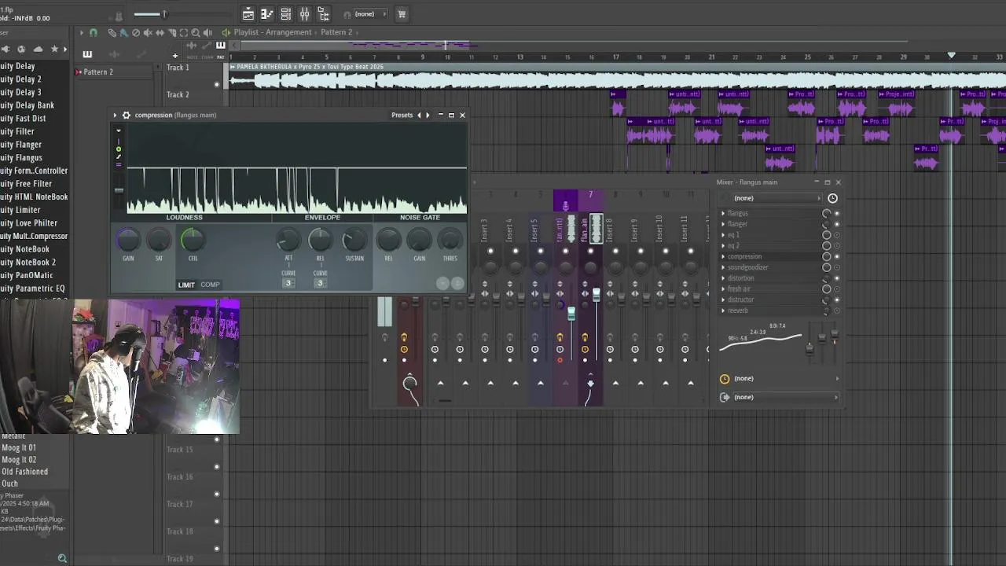Click the star favorites icon in browser
This screenshot has width=1006, height=566.
(x=54, y=49)
